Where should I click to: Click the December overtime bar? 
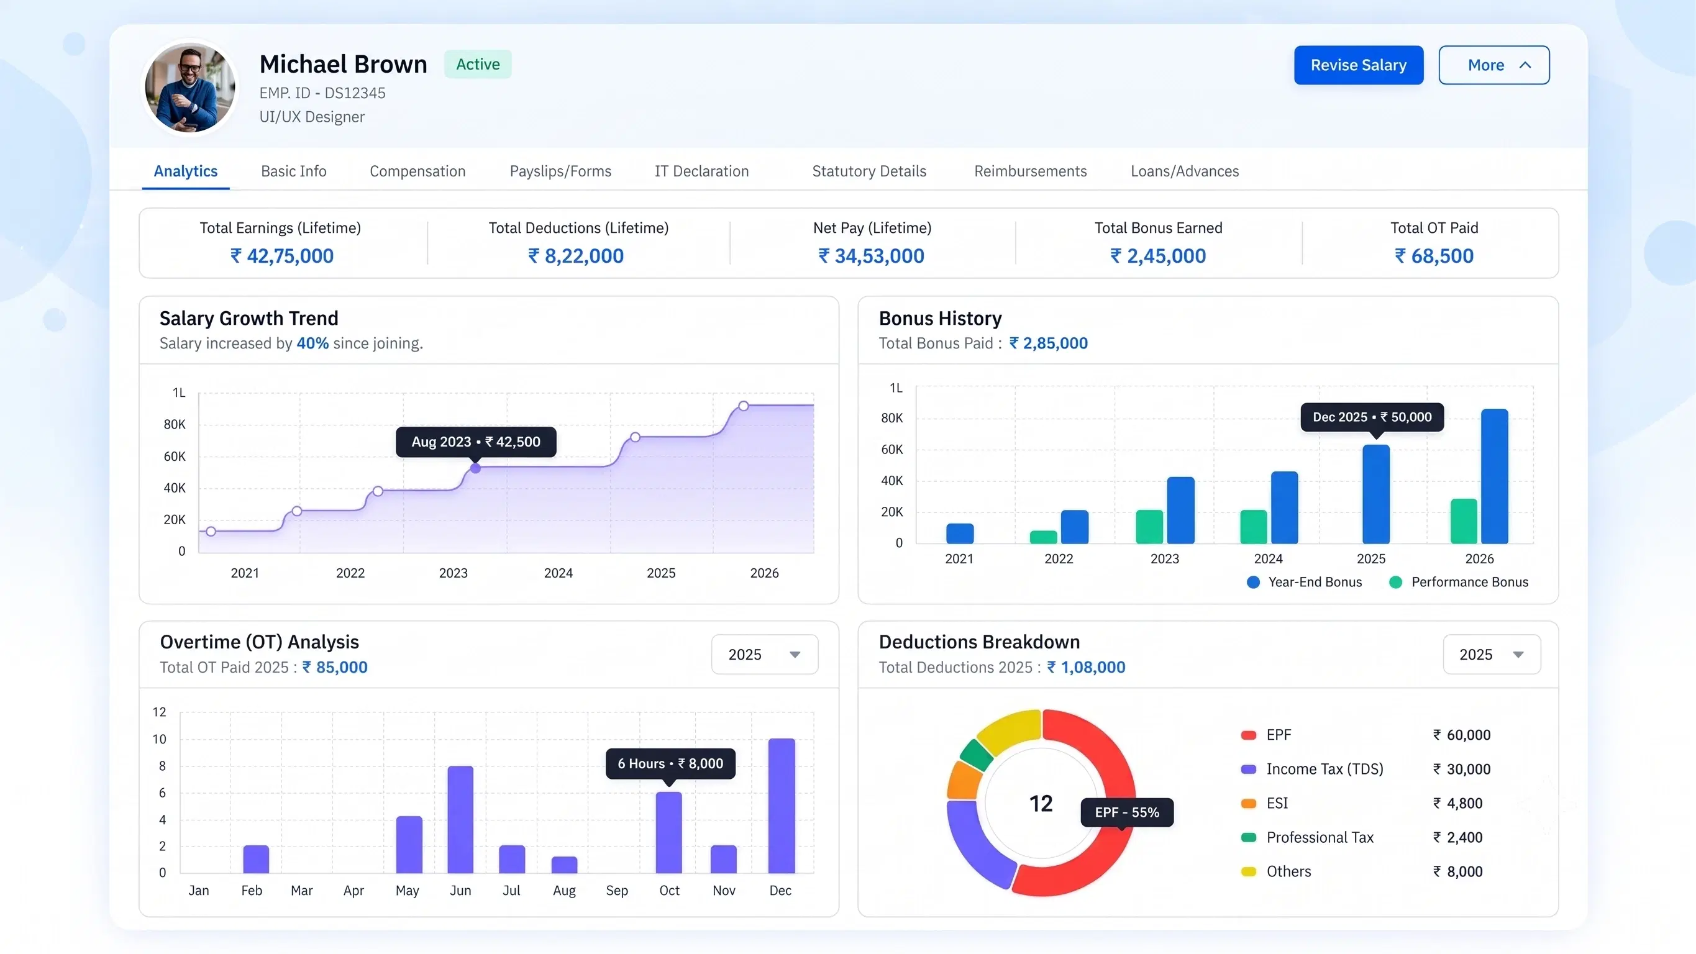[782, 805]
